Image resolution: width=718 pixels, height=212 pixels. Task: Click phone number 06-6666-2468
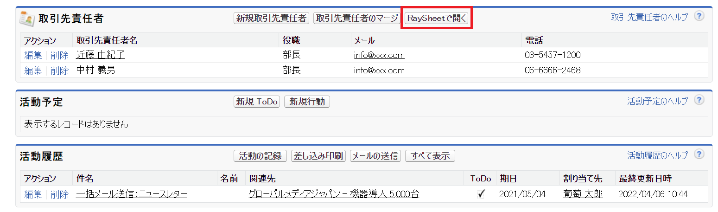(x=553, y=71)
